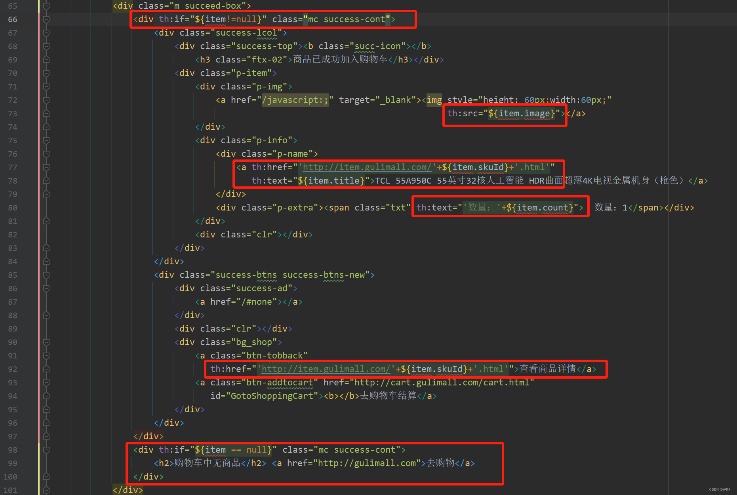Collapse the success-btns div at line 85
Viewport: 737px width, 495px height.
pos(46,275)
